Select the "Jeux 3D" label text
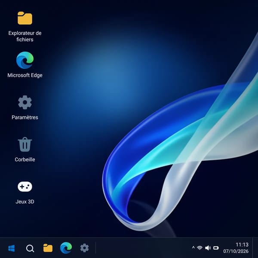The image size is (258, 258). (25, 202)
